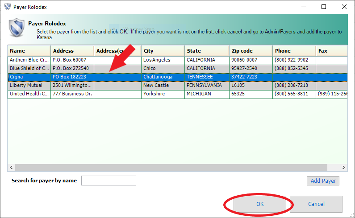The height and width of the screenshot is (218, 355).
Task: Click the Chattanooga city cell
Action: pyautogui.click(x=163, y=77)
